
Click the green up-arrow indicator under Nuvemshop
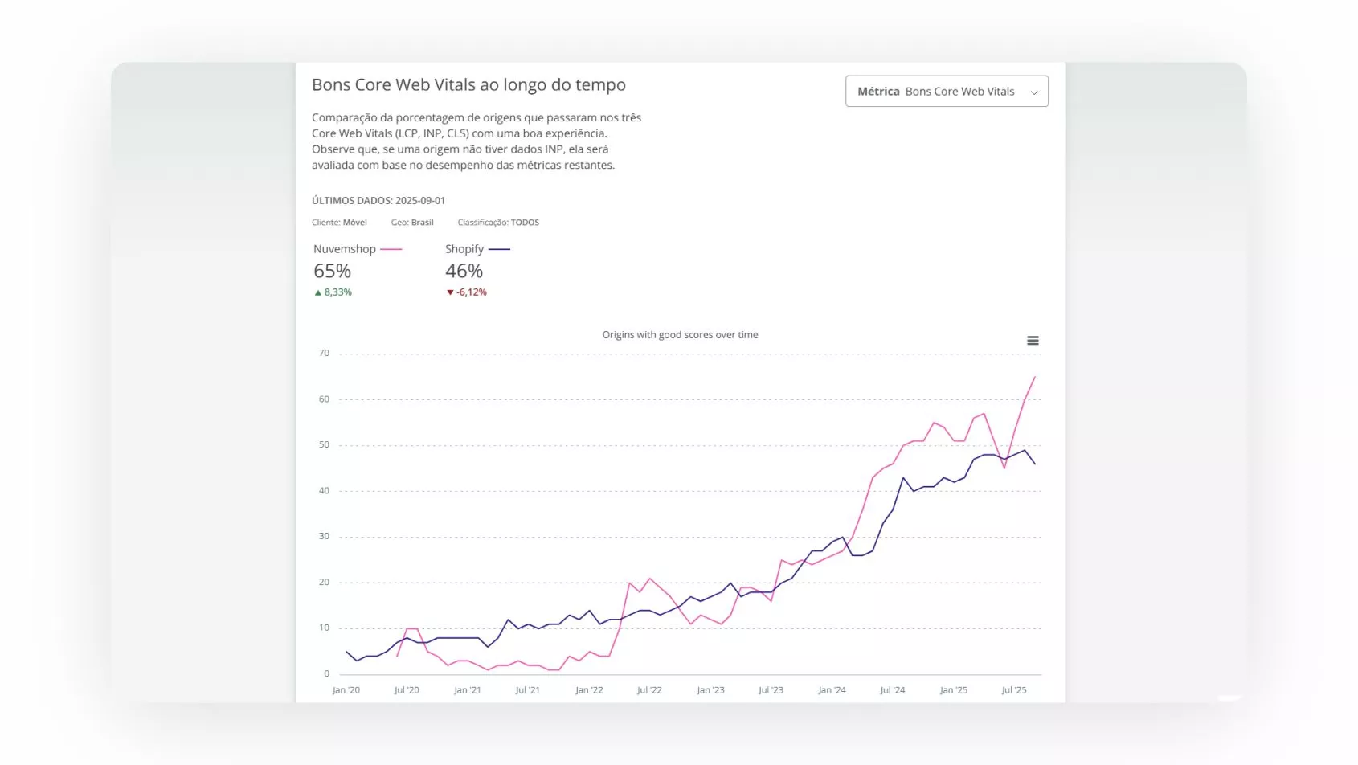[317, 292]
